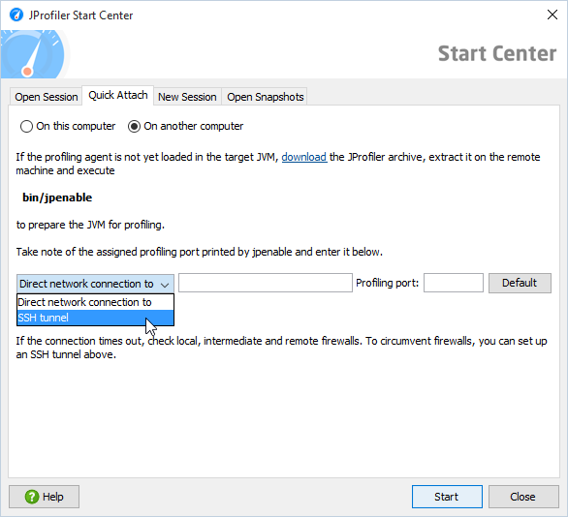
Task: Follow the download hyperlink
Action: pos(304,157)
